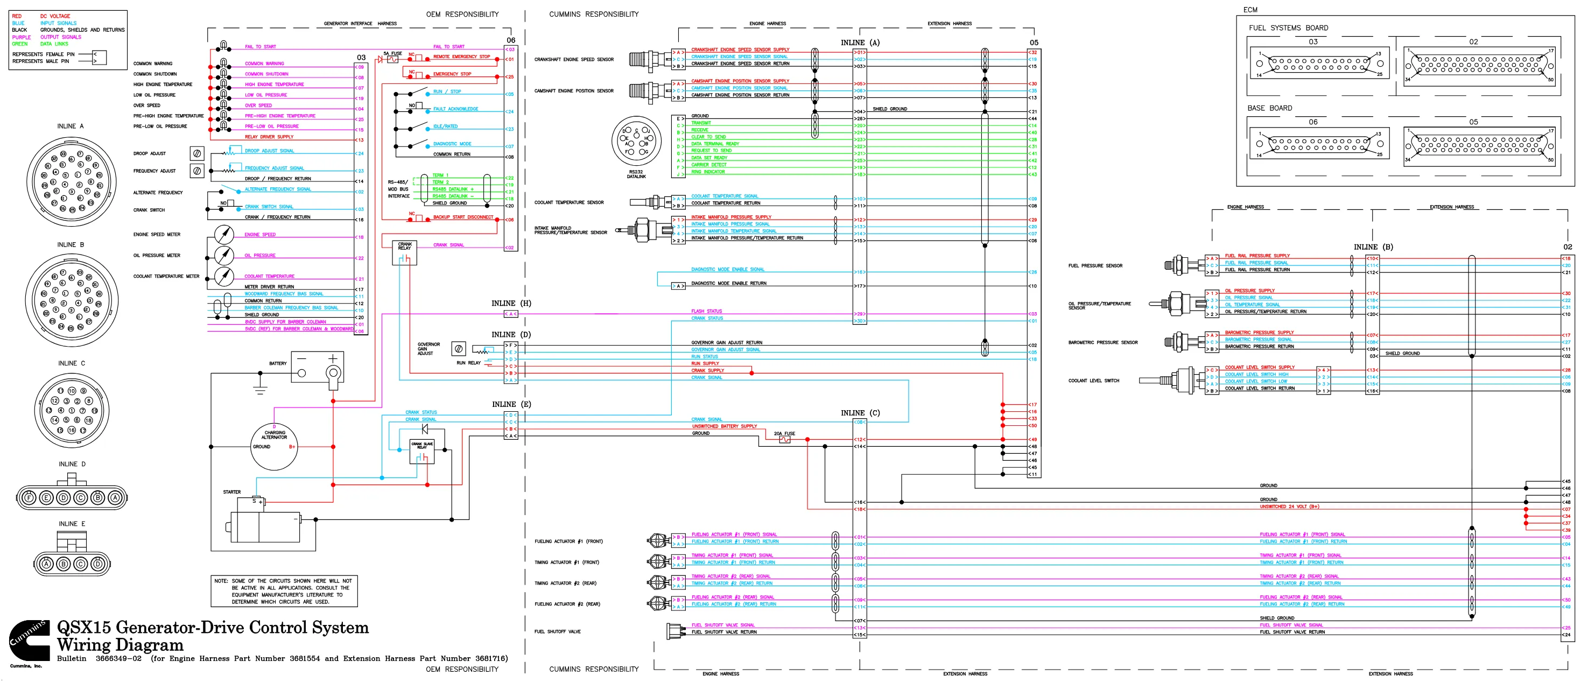1581x682 pixels.
Task: Click the crank slave relay box
Action: point(421,451)
